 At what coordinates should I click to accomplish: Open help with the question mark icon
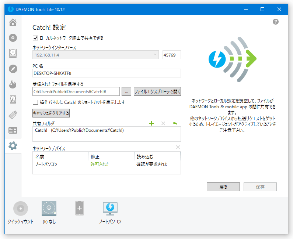pos(275,22)
